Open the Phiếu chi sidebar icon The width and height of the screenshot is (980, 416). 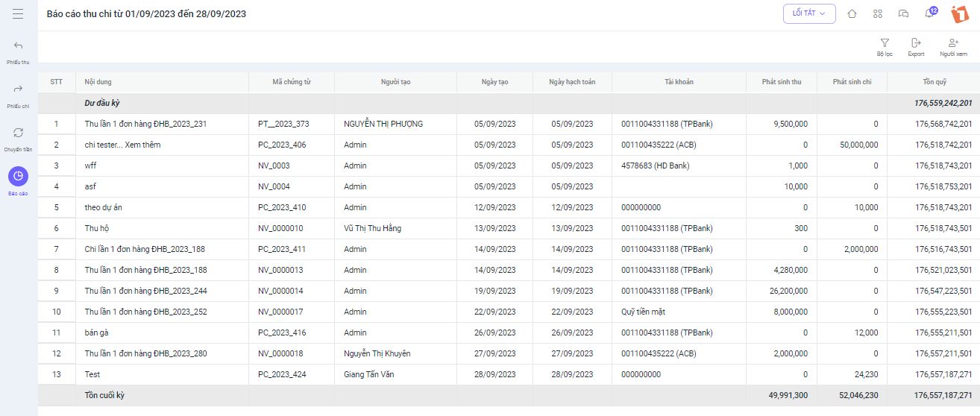(18, 89)
